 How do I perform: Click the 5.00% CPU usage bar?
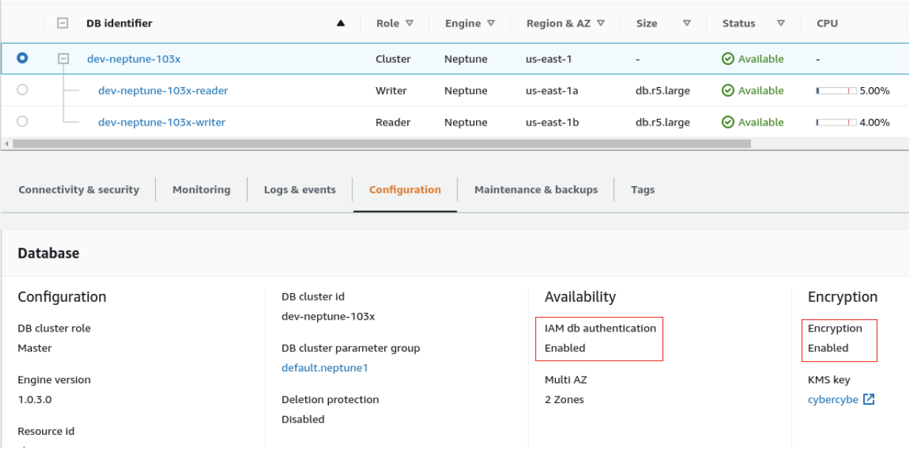coord(837,91)
